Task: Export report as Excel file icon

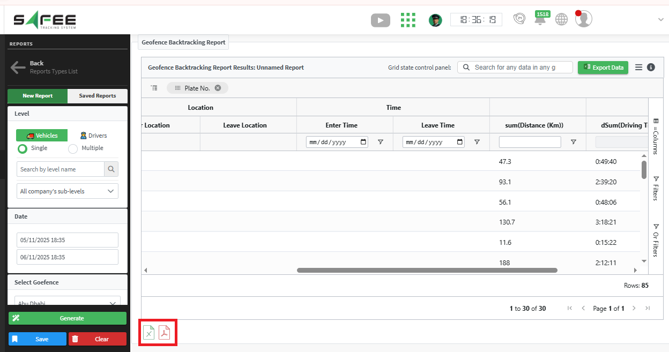Action: pos(149,333)
